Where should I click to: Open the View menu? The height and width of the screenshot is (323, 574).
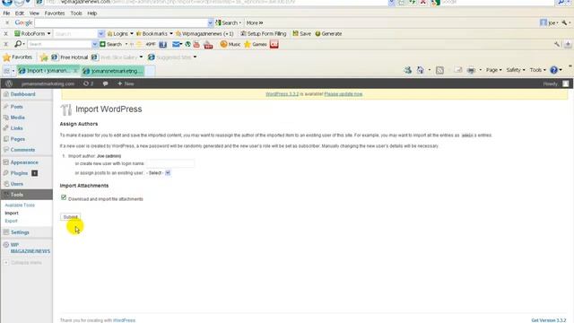34,13
